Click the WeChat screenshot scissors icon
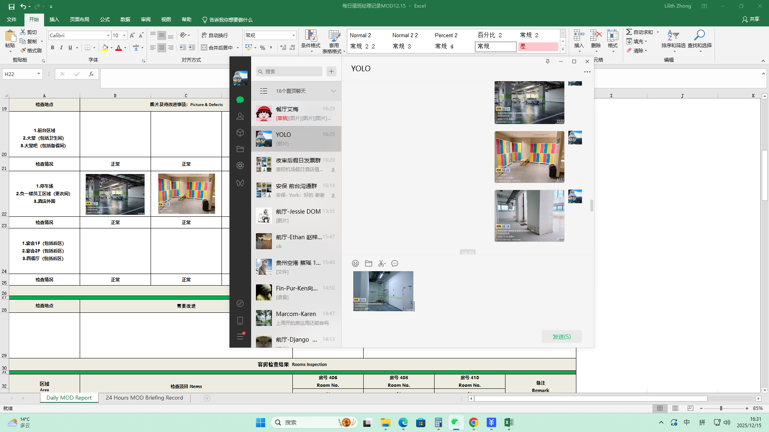The width and height of the screenshot is (769, 432). (x=381, y=263)
